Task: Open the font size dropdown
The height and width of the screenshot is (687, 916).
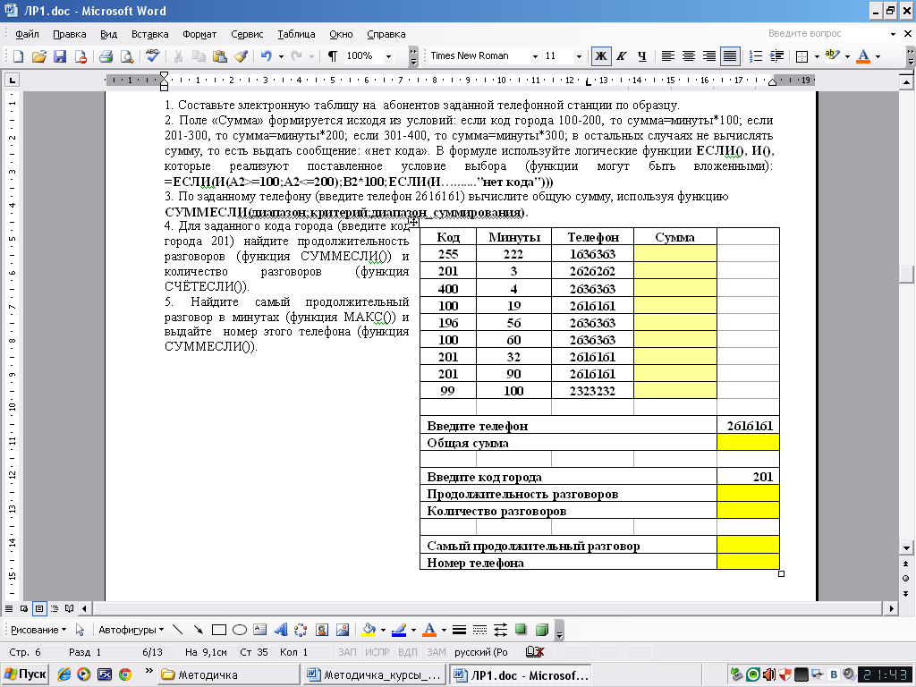Action: point(579,56)
